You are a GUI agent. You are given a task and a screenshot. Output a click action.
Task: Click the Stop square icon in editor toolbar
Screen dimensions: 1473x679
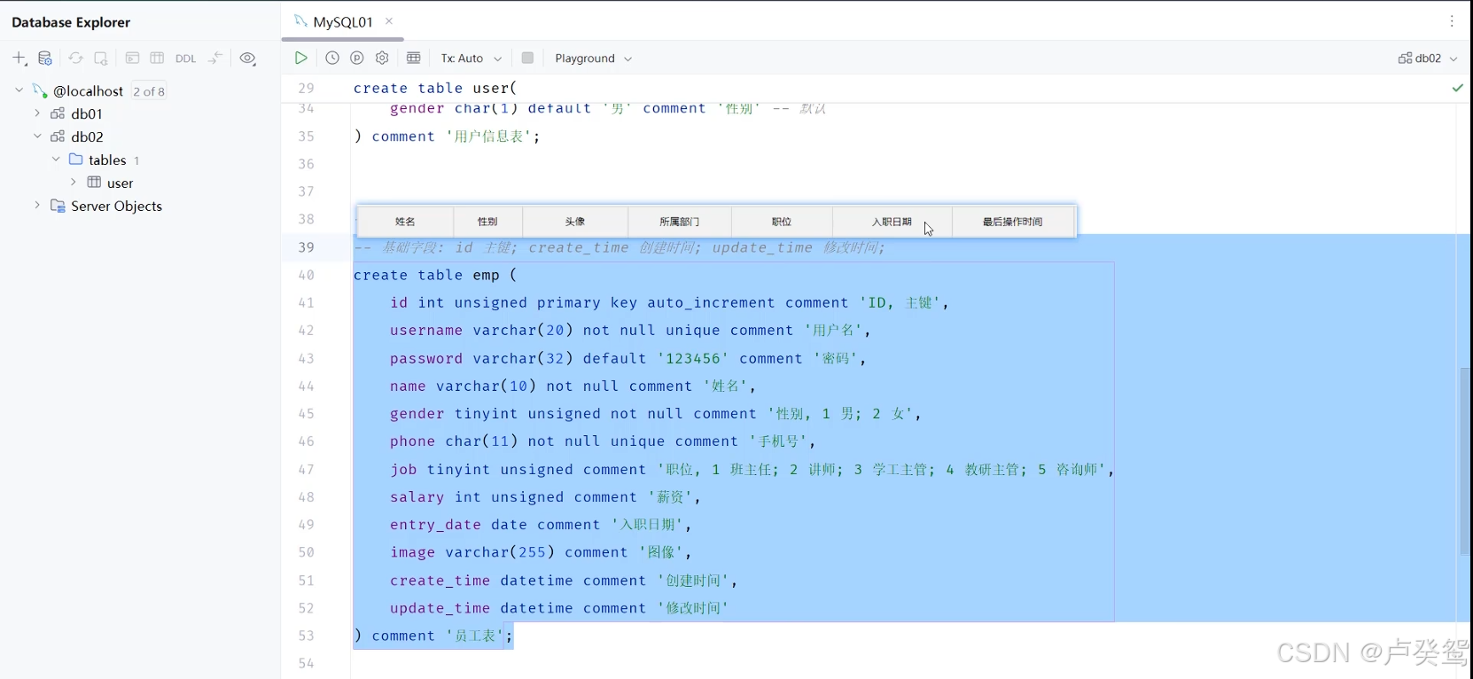[x=527, y=58]
